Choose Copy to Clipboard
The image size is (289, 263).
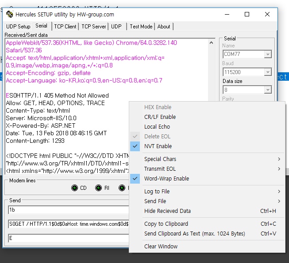207,224
